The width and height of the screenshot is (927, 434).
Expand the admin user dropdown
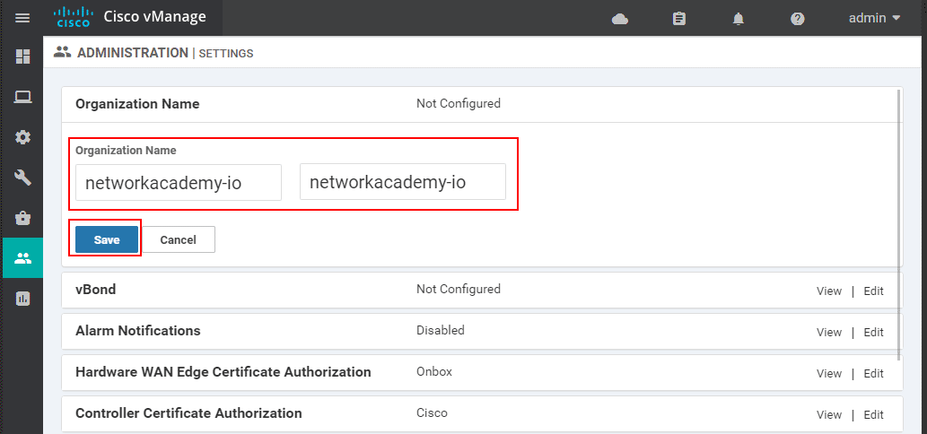pos(874,18)
